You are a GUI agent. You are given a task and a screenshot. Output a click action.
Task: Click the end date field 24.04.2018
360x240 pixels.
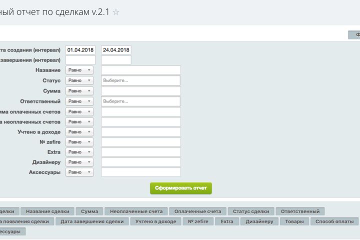coord(116,50)
